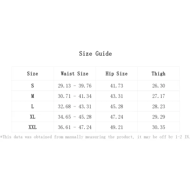The image size is (190, 190).
Task: Click the manual measurement disclaimer note
Action: click(95, 137)
